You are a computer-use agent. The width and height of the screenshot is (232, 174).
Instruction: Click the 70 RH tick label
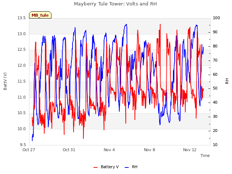click(x=215, y=60)
